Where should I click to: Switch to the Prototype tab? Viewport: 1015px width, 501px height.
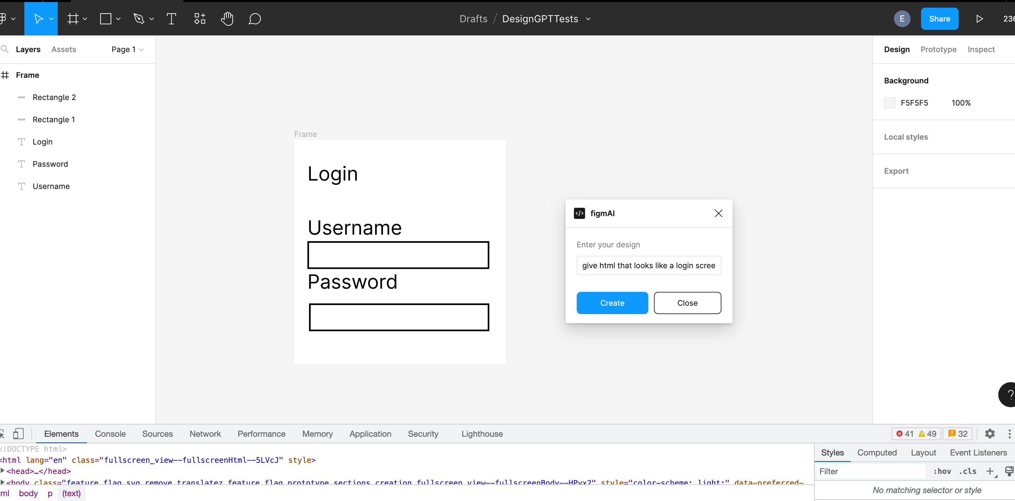coord(938,49)
